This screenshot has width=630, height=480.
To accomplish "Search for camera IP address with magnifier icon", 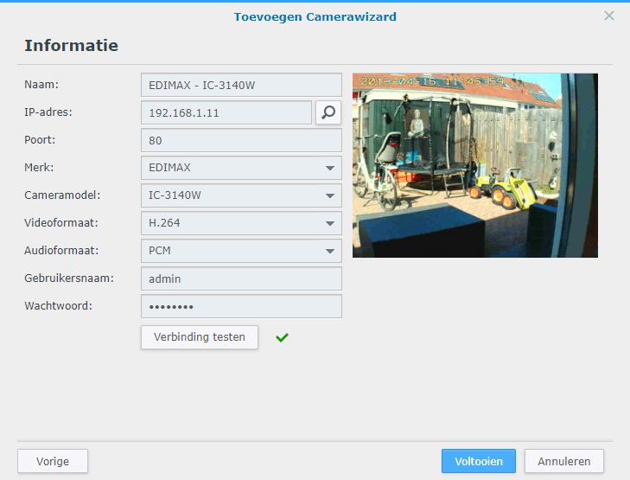I will 328,112.
